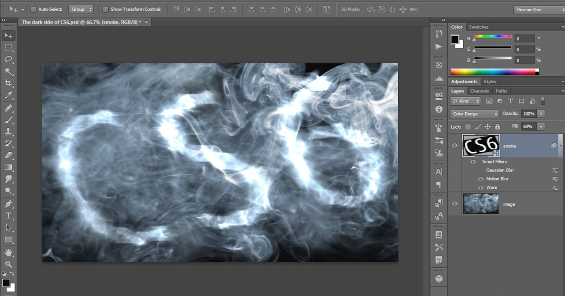This screenshot has width=565, height=296.
Task: Open the Info panel icon
Action: (x=439, y=109)
